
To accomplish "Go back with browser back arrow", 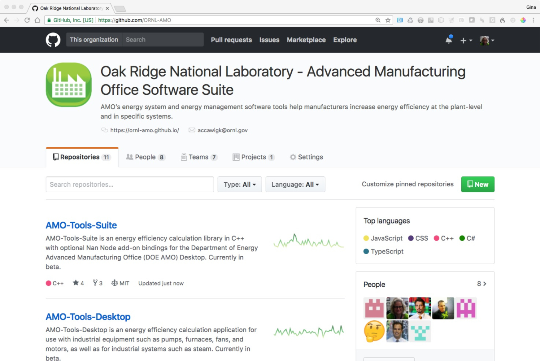I will tap(6, 20).
